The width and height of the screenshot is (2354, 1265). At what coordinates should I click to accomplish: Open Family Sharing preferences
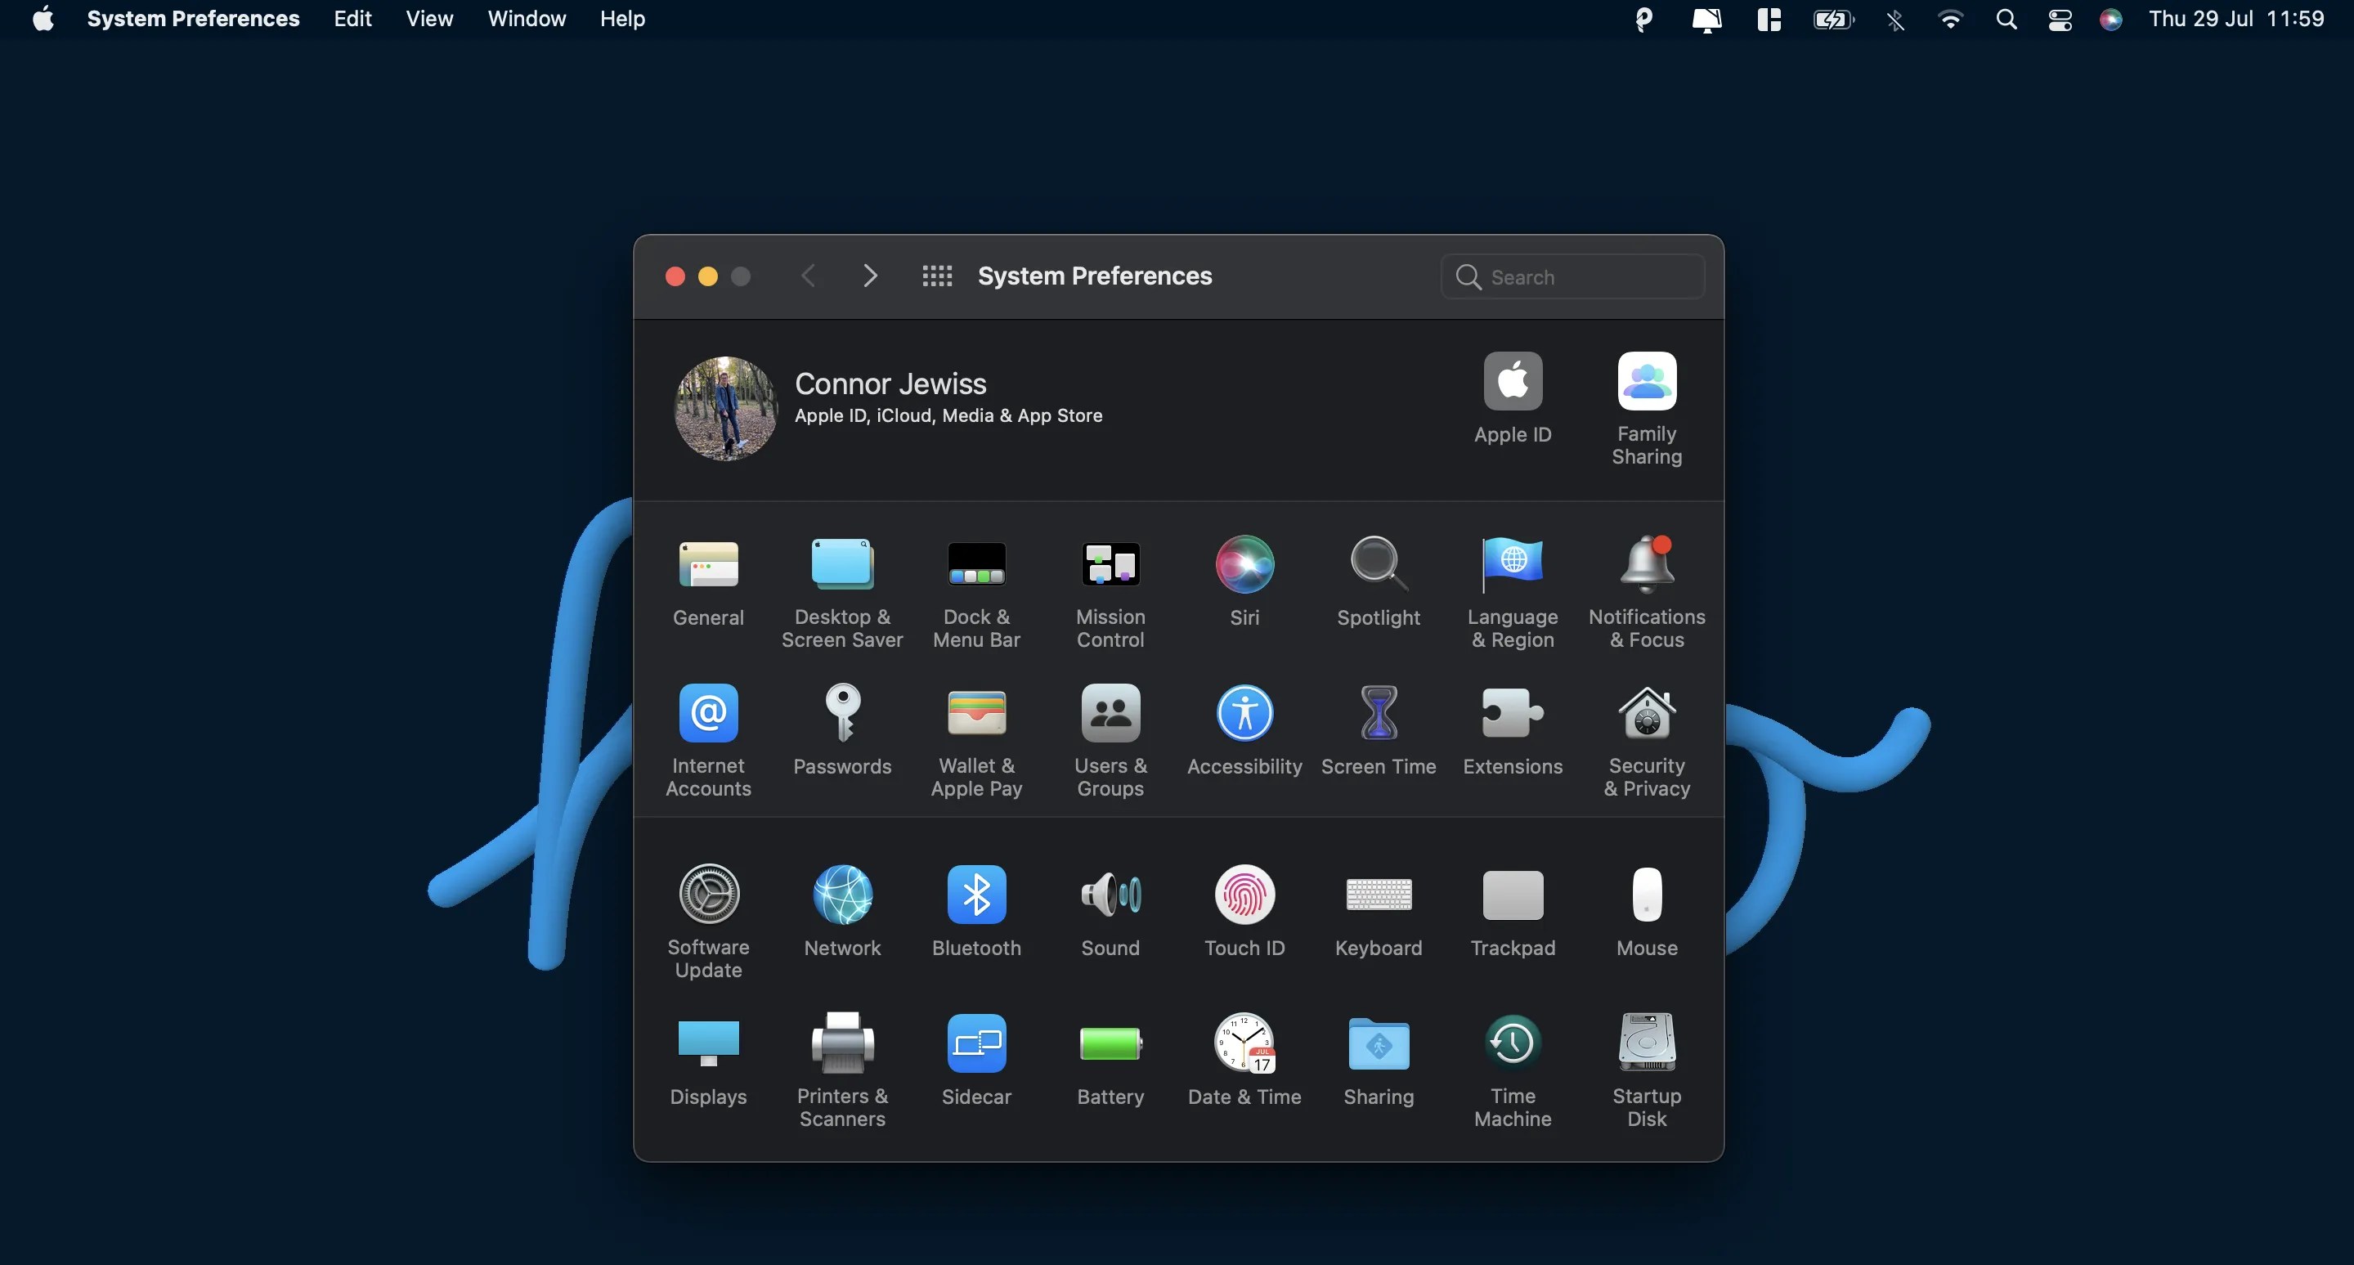coord(1647,409)
